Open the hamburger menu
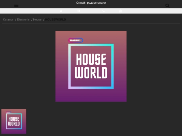Image resolution: width=182 pixels, height=136 pixels. pyautogui.click(x=16, y=5)
